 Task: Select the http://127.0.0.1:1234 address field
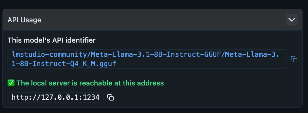click(56, 97)
